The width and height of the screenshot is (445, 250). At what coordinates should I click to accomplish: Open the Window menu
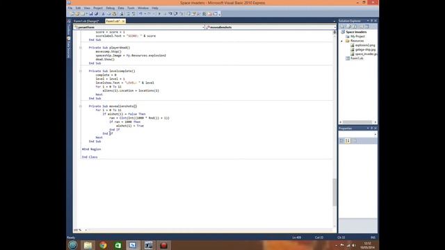click(x=143, y=8)
